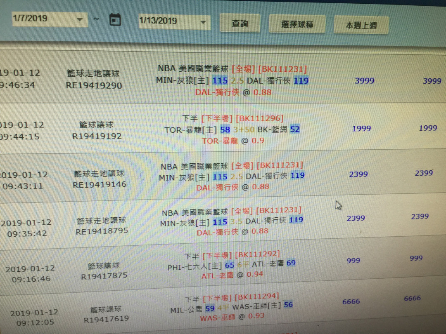
Task: Click the WAS-巫師 @ 0.93 selection
Action: point(232,317)
